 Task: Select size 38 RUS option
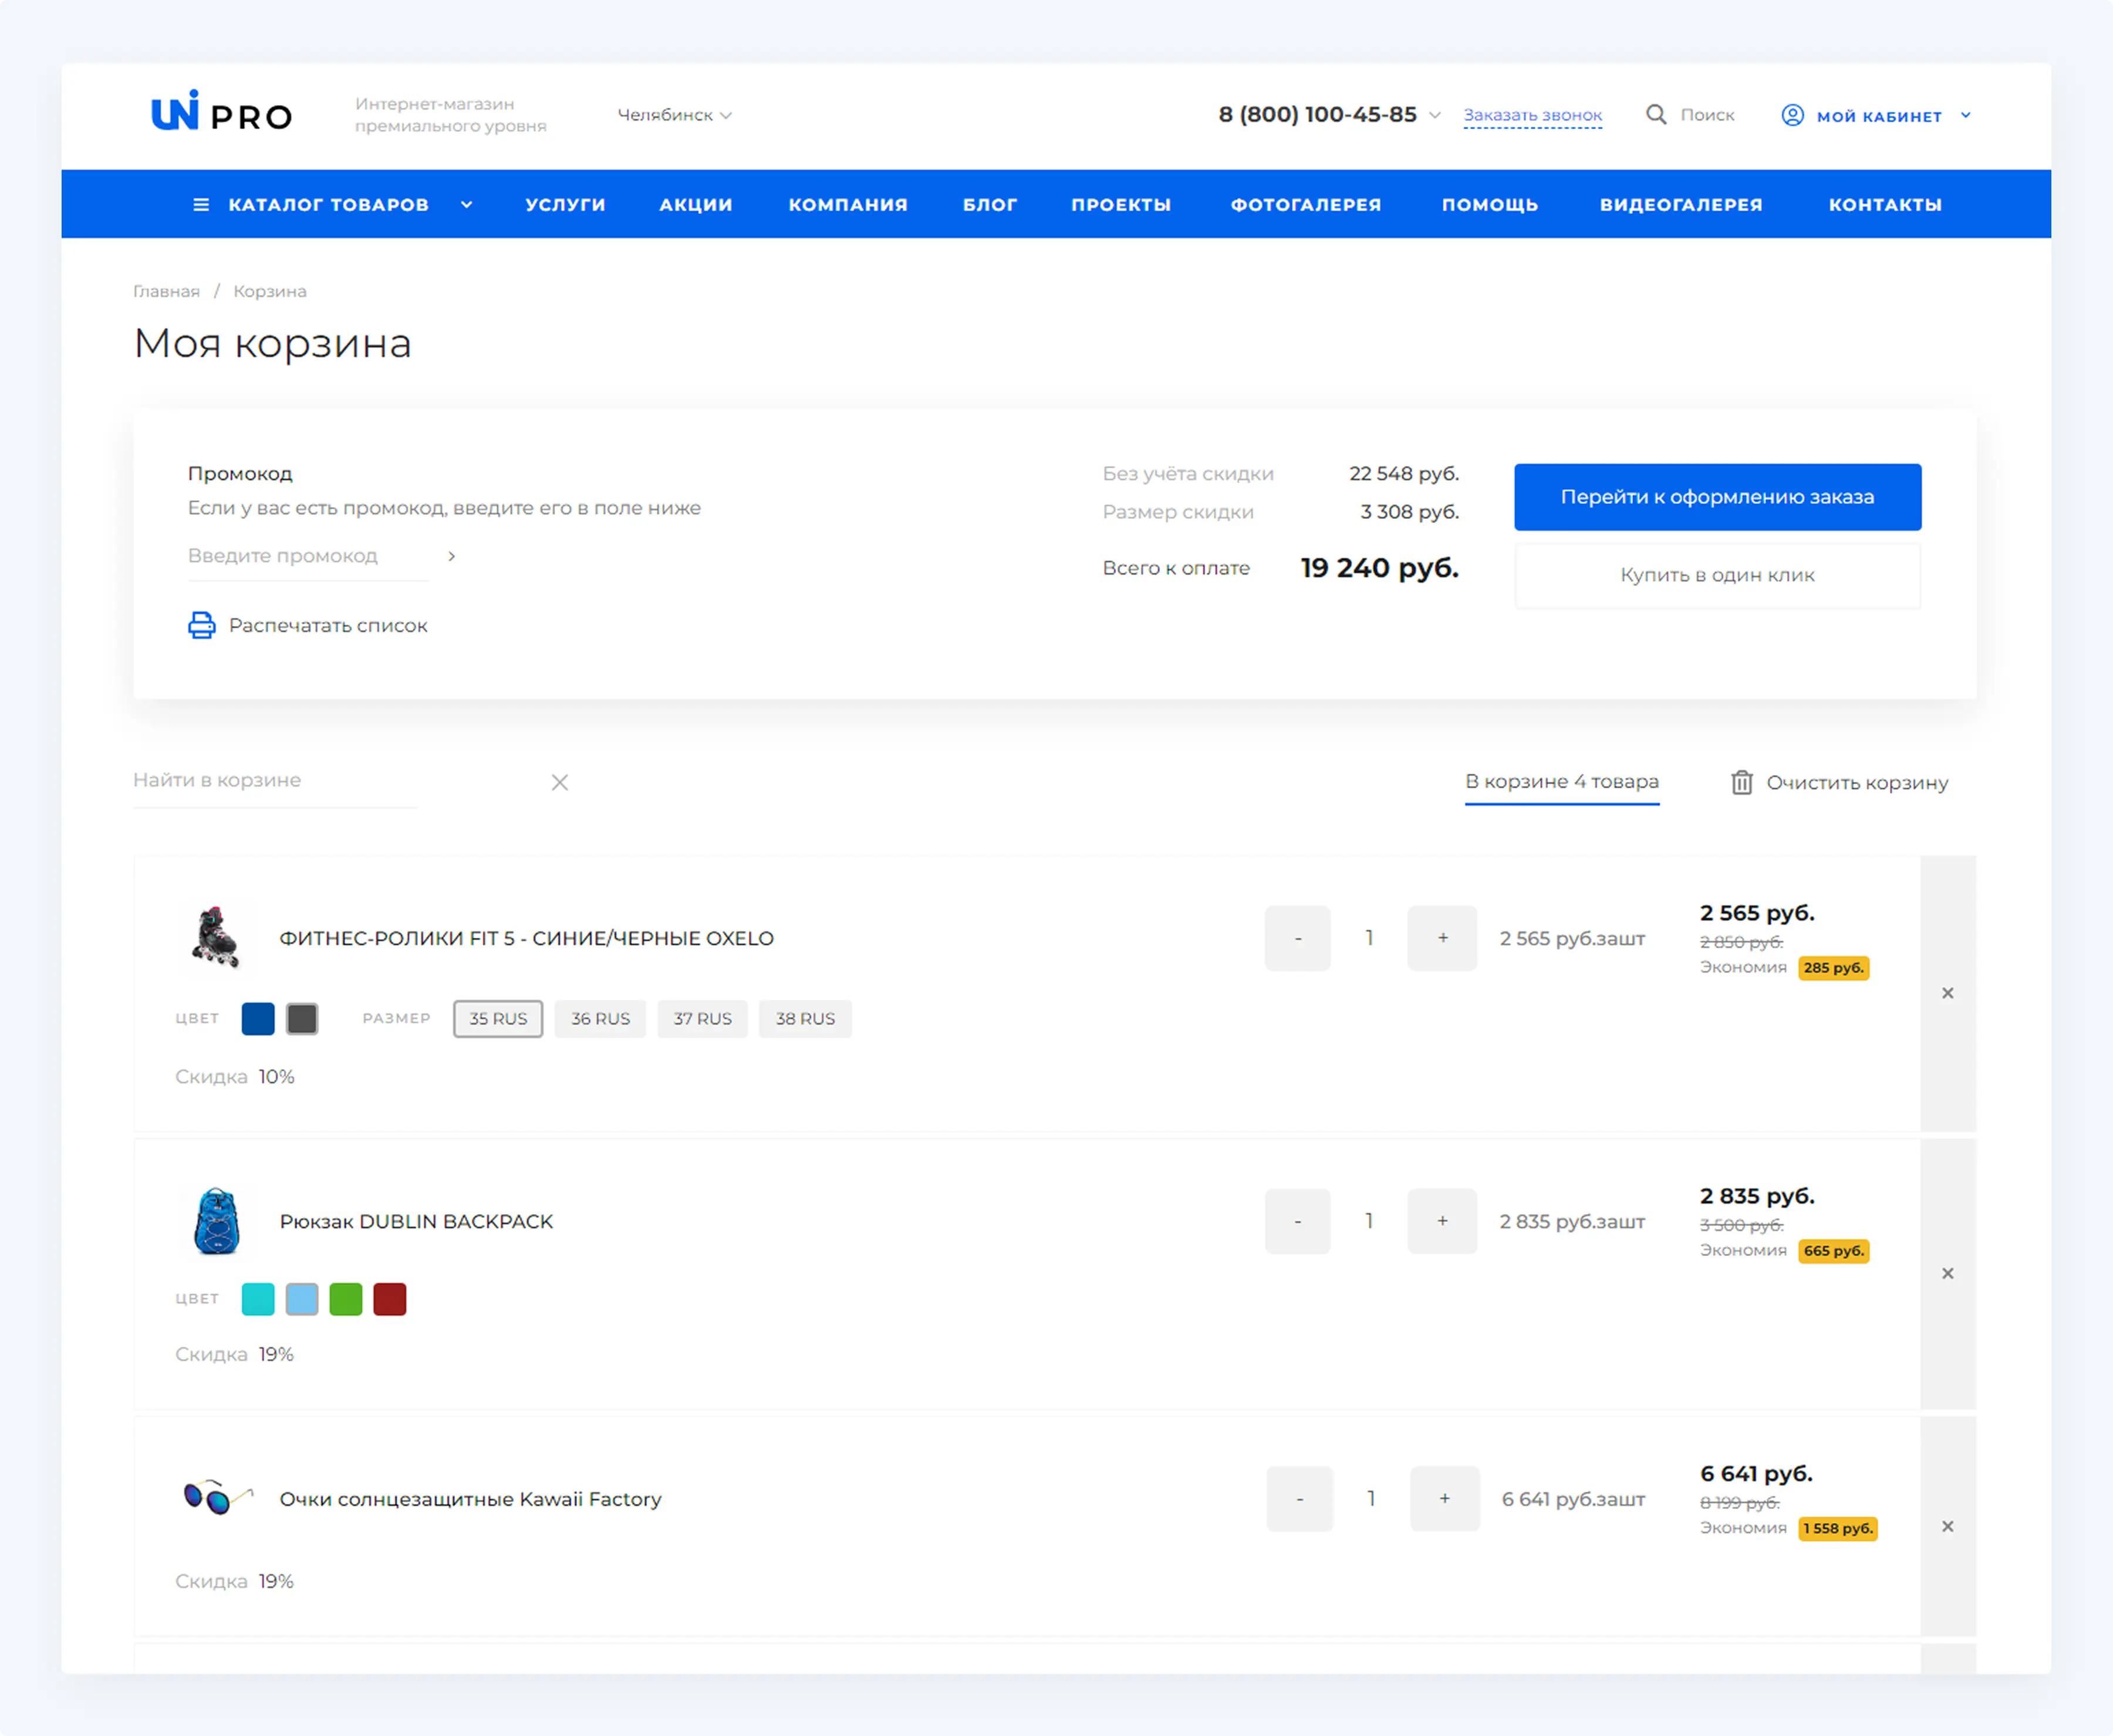805,1018
